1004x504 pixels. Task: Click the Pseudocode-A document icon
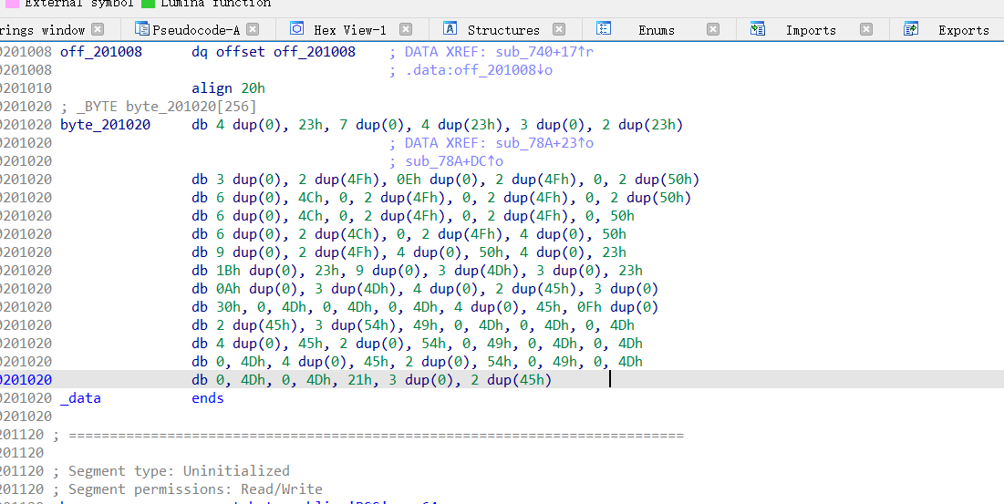tap(142, 28)
